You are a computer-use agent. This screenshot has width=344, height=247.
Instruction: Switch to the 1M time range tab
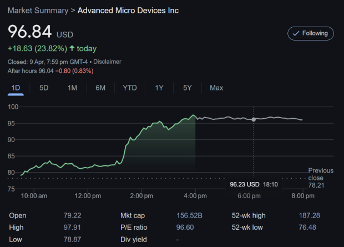tap(72, 88)
